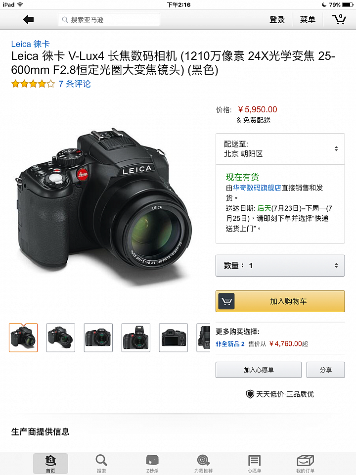Image resolution: width=356 pixels, height=475 pixels.
Task: Add item with 加入购物车 button
Action: (x=280, y=301)
